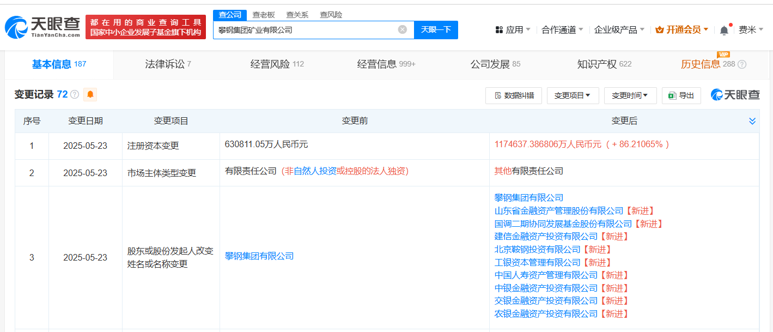Open the 应用 grid icon menu
The image size is (773, 332).
pos(513,30)
